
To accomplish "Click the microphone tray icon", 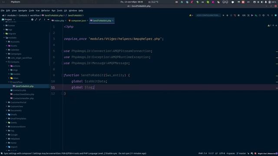I will coord(265,2).
